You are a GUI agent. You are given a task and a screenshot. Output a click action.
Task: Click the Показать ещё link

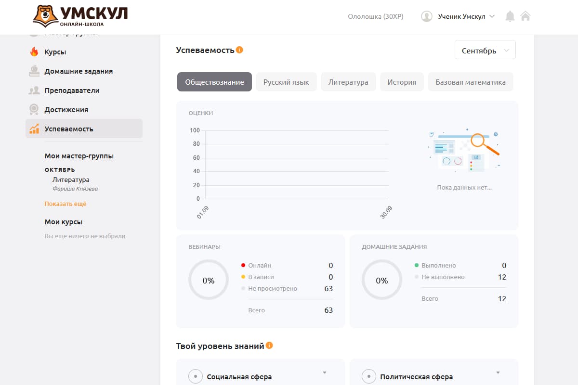click(x=66, y=204)
